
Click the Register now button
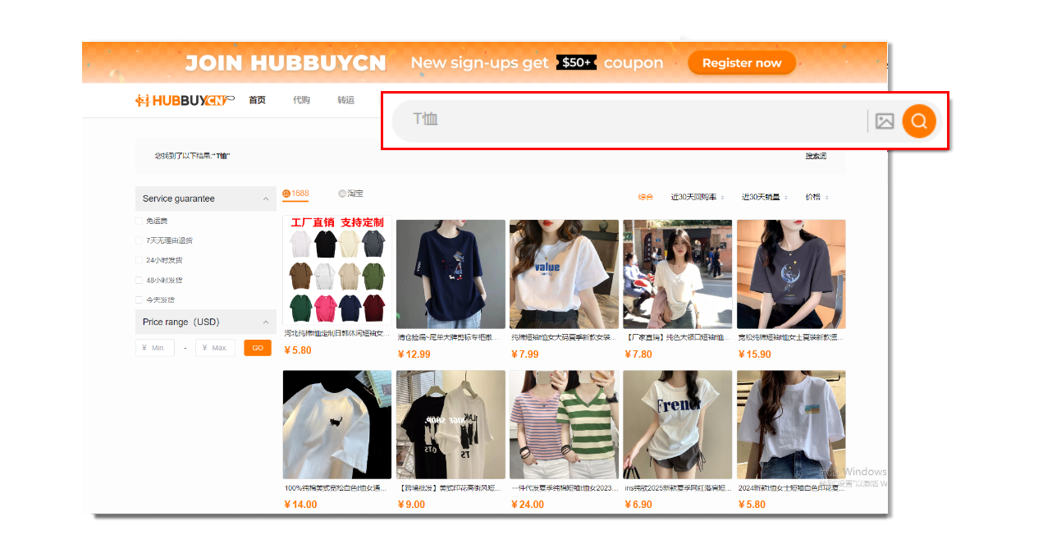click(741, 63)
